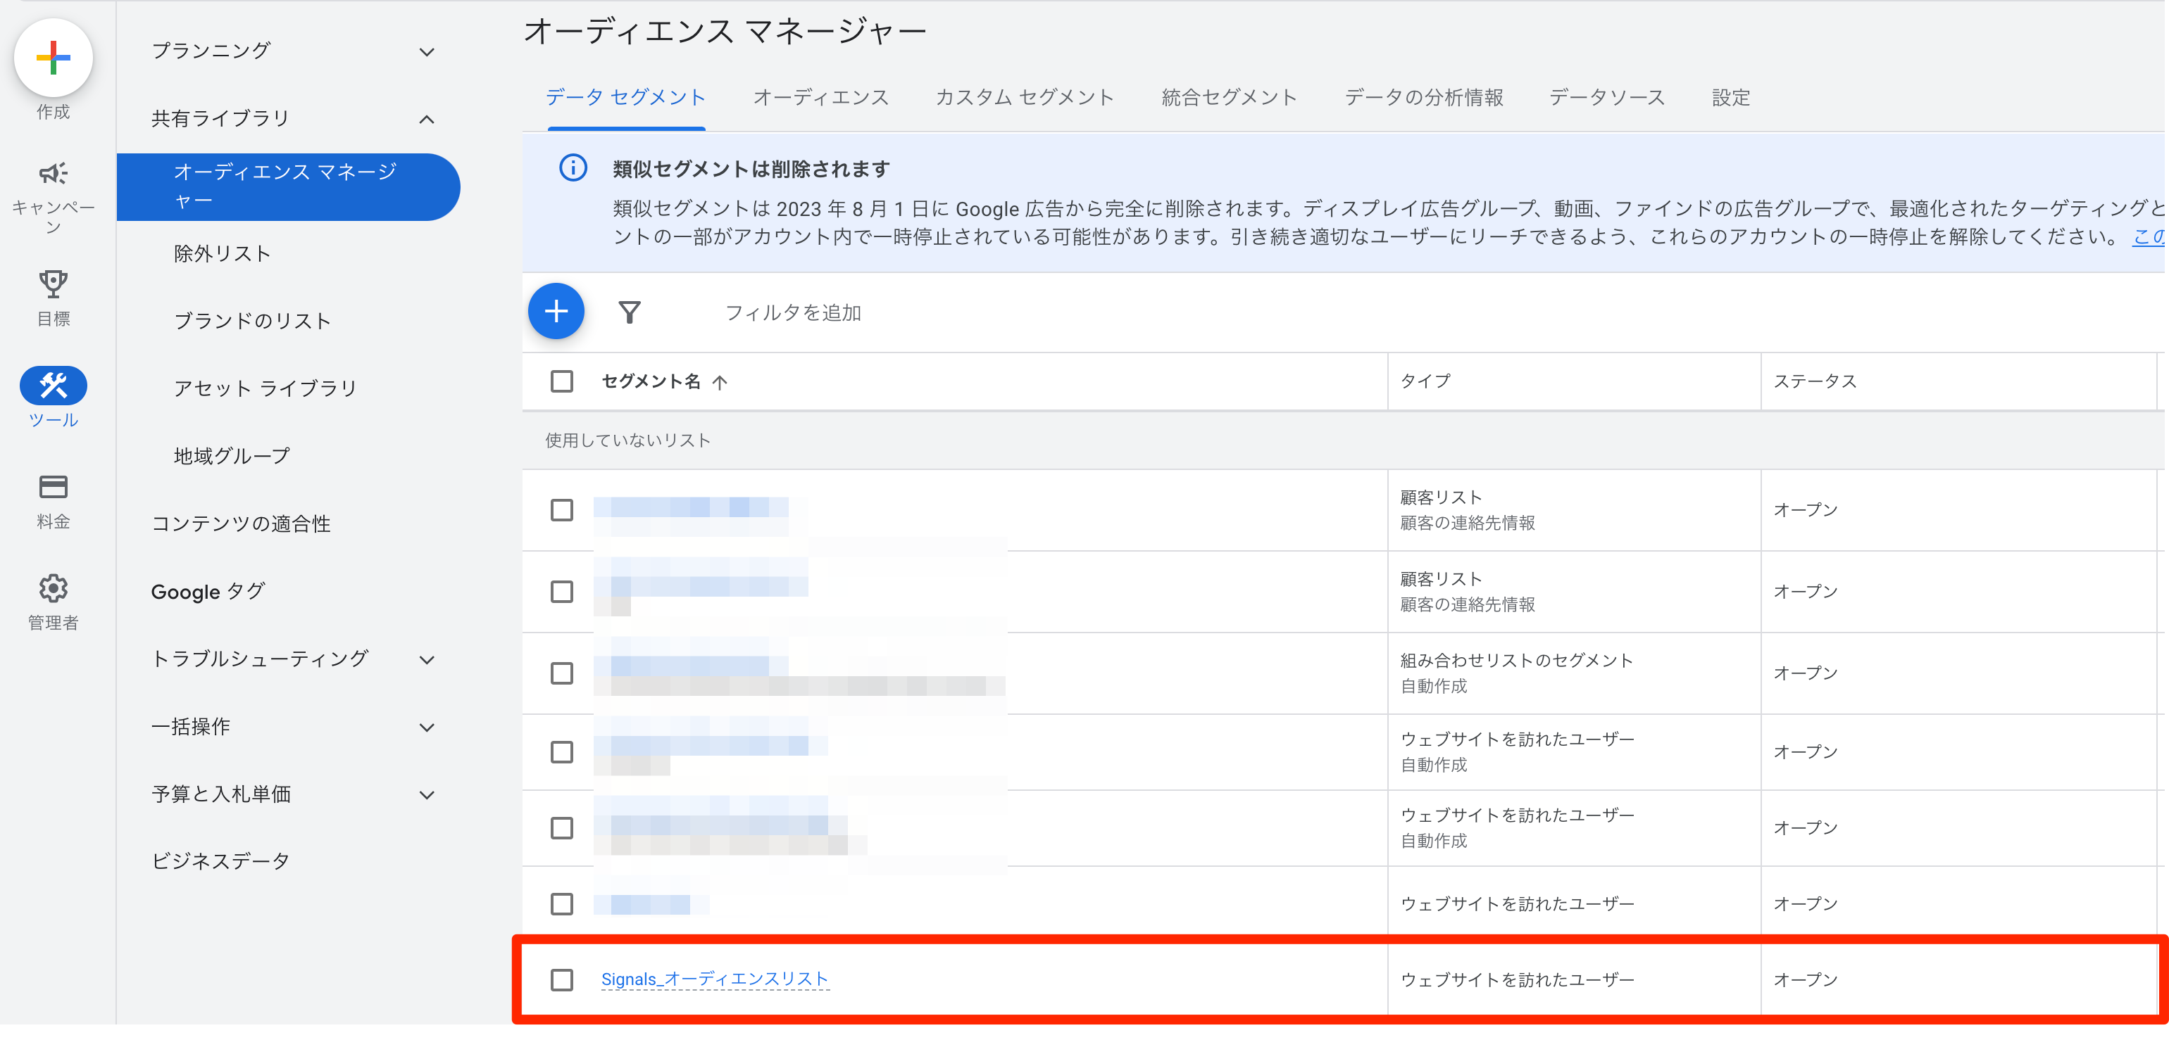Open ブランドのリスト in sidebar
2169x1054 pixels.
(253, 320)
